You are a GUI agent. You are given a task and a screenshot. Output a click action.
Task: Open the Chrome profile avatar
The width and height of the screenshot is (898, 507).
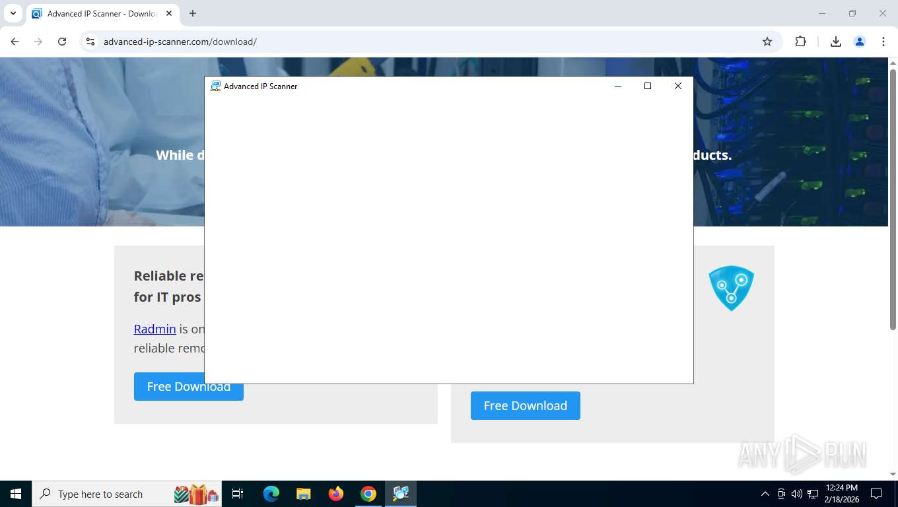[x=860, y=42]
